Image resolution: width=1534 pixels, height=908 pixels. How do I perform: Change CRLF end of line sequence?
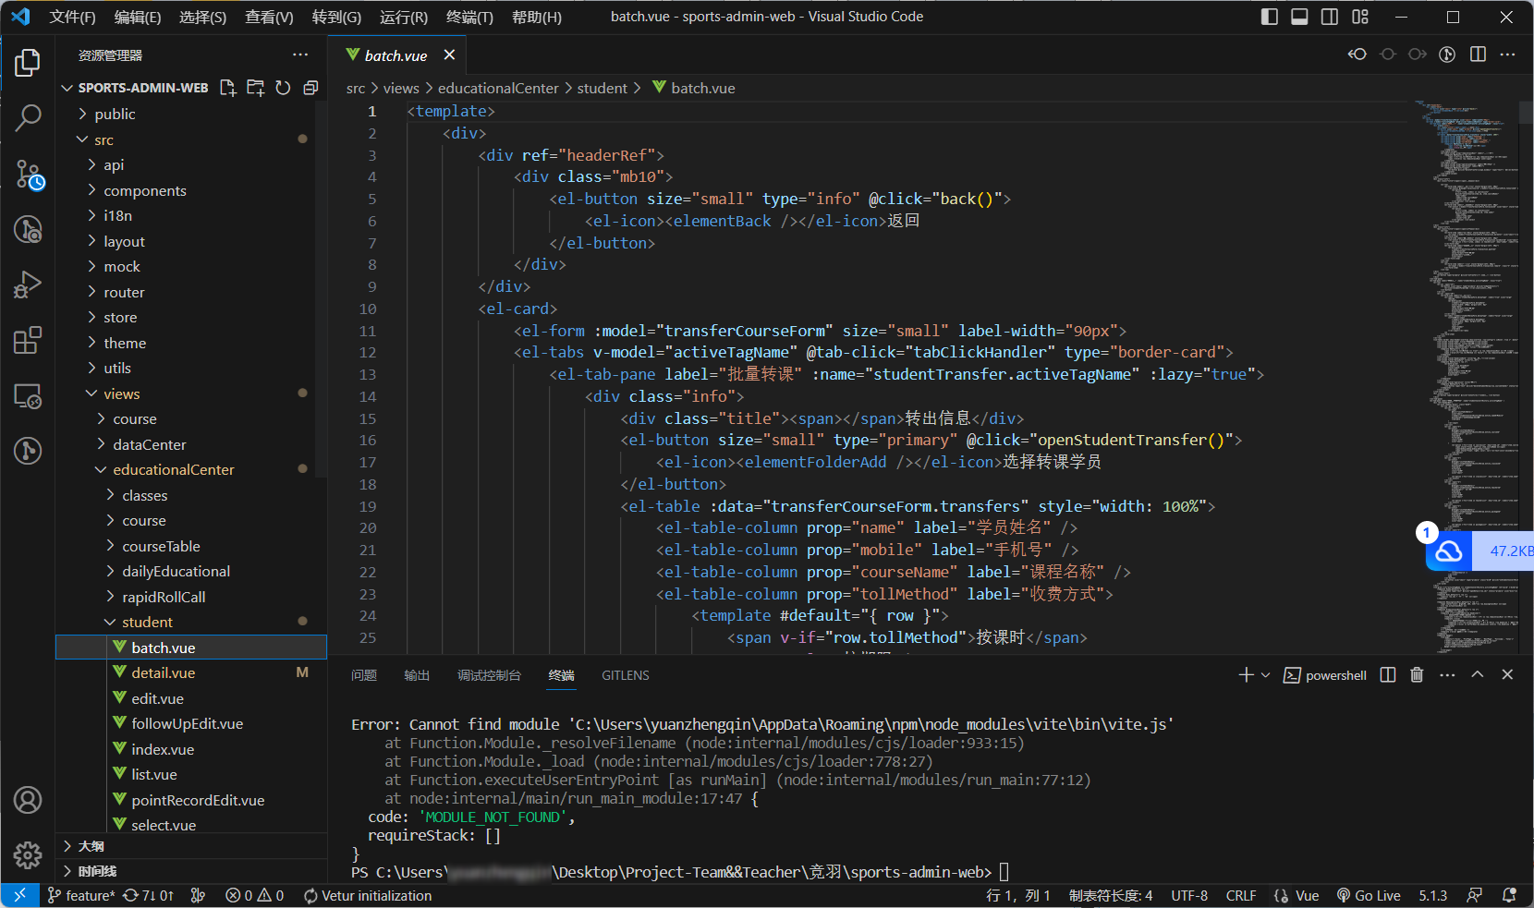[x=1241, y=895]
